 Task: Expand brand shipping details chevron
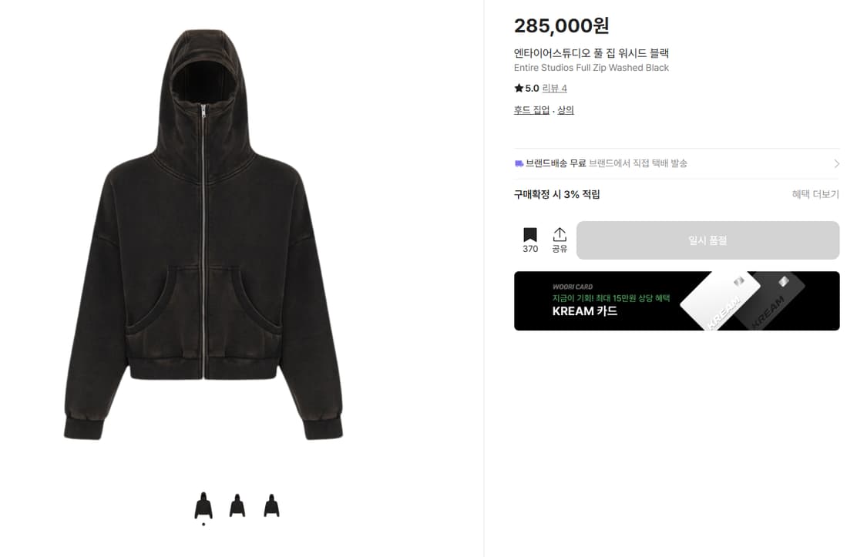coord(836,163)
